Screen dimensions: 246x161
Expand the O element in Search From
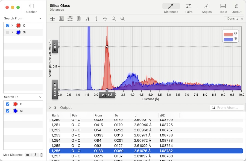tap(12, 25)
